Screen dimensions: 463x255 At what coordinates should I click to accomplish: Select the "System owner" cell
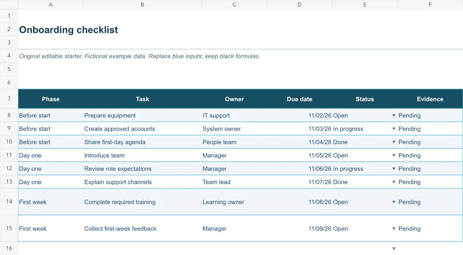coord(234,129)
